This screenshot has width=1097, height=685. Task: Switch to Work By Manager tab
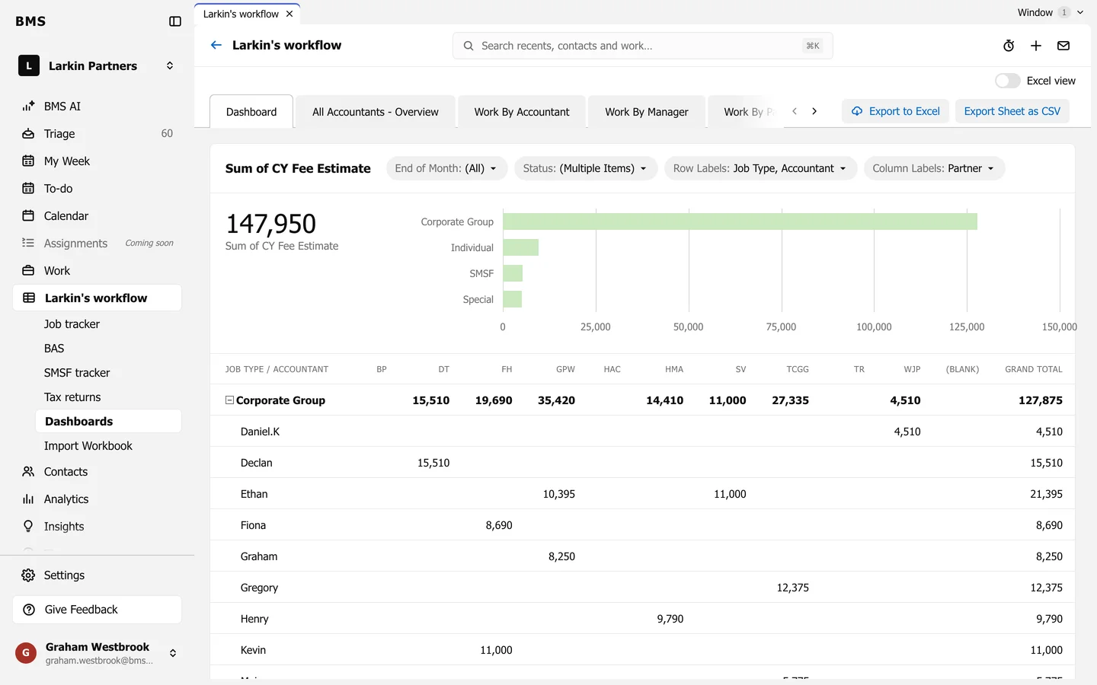click(647, 112)
